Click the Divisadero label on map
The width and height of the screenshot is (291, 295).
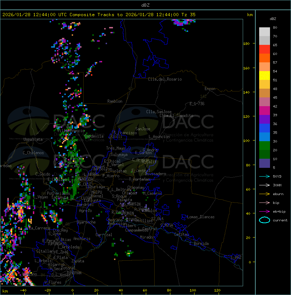[x=155, y=174]
